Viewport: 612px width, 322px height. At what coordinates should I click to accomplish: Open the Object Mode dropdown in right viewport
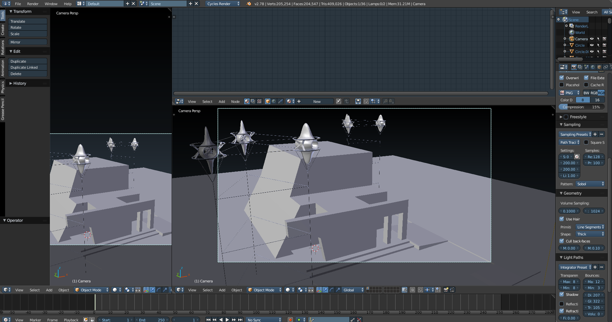point(265,290)
